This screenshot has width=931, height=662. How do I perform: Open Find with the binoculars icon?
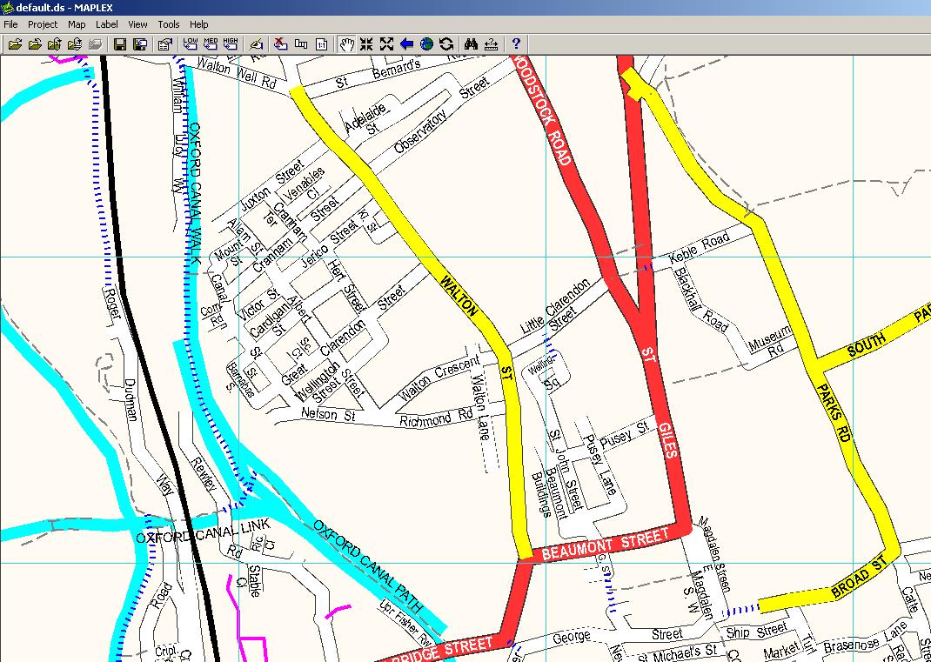pos(472,44)
